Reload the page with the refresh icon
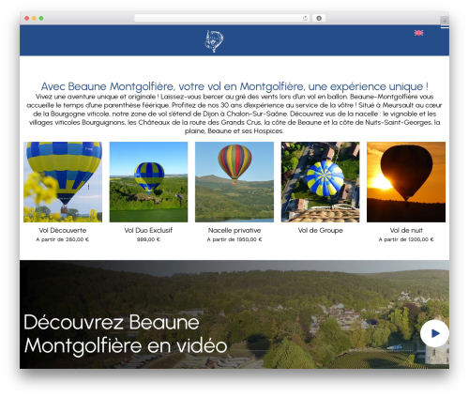 pyautogui.click(x=305, y=19)
